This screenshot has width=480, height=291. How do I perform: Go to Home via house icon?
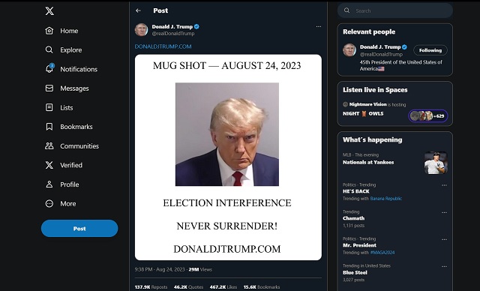tap(49, 31)
